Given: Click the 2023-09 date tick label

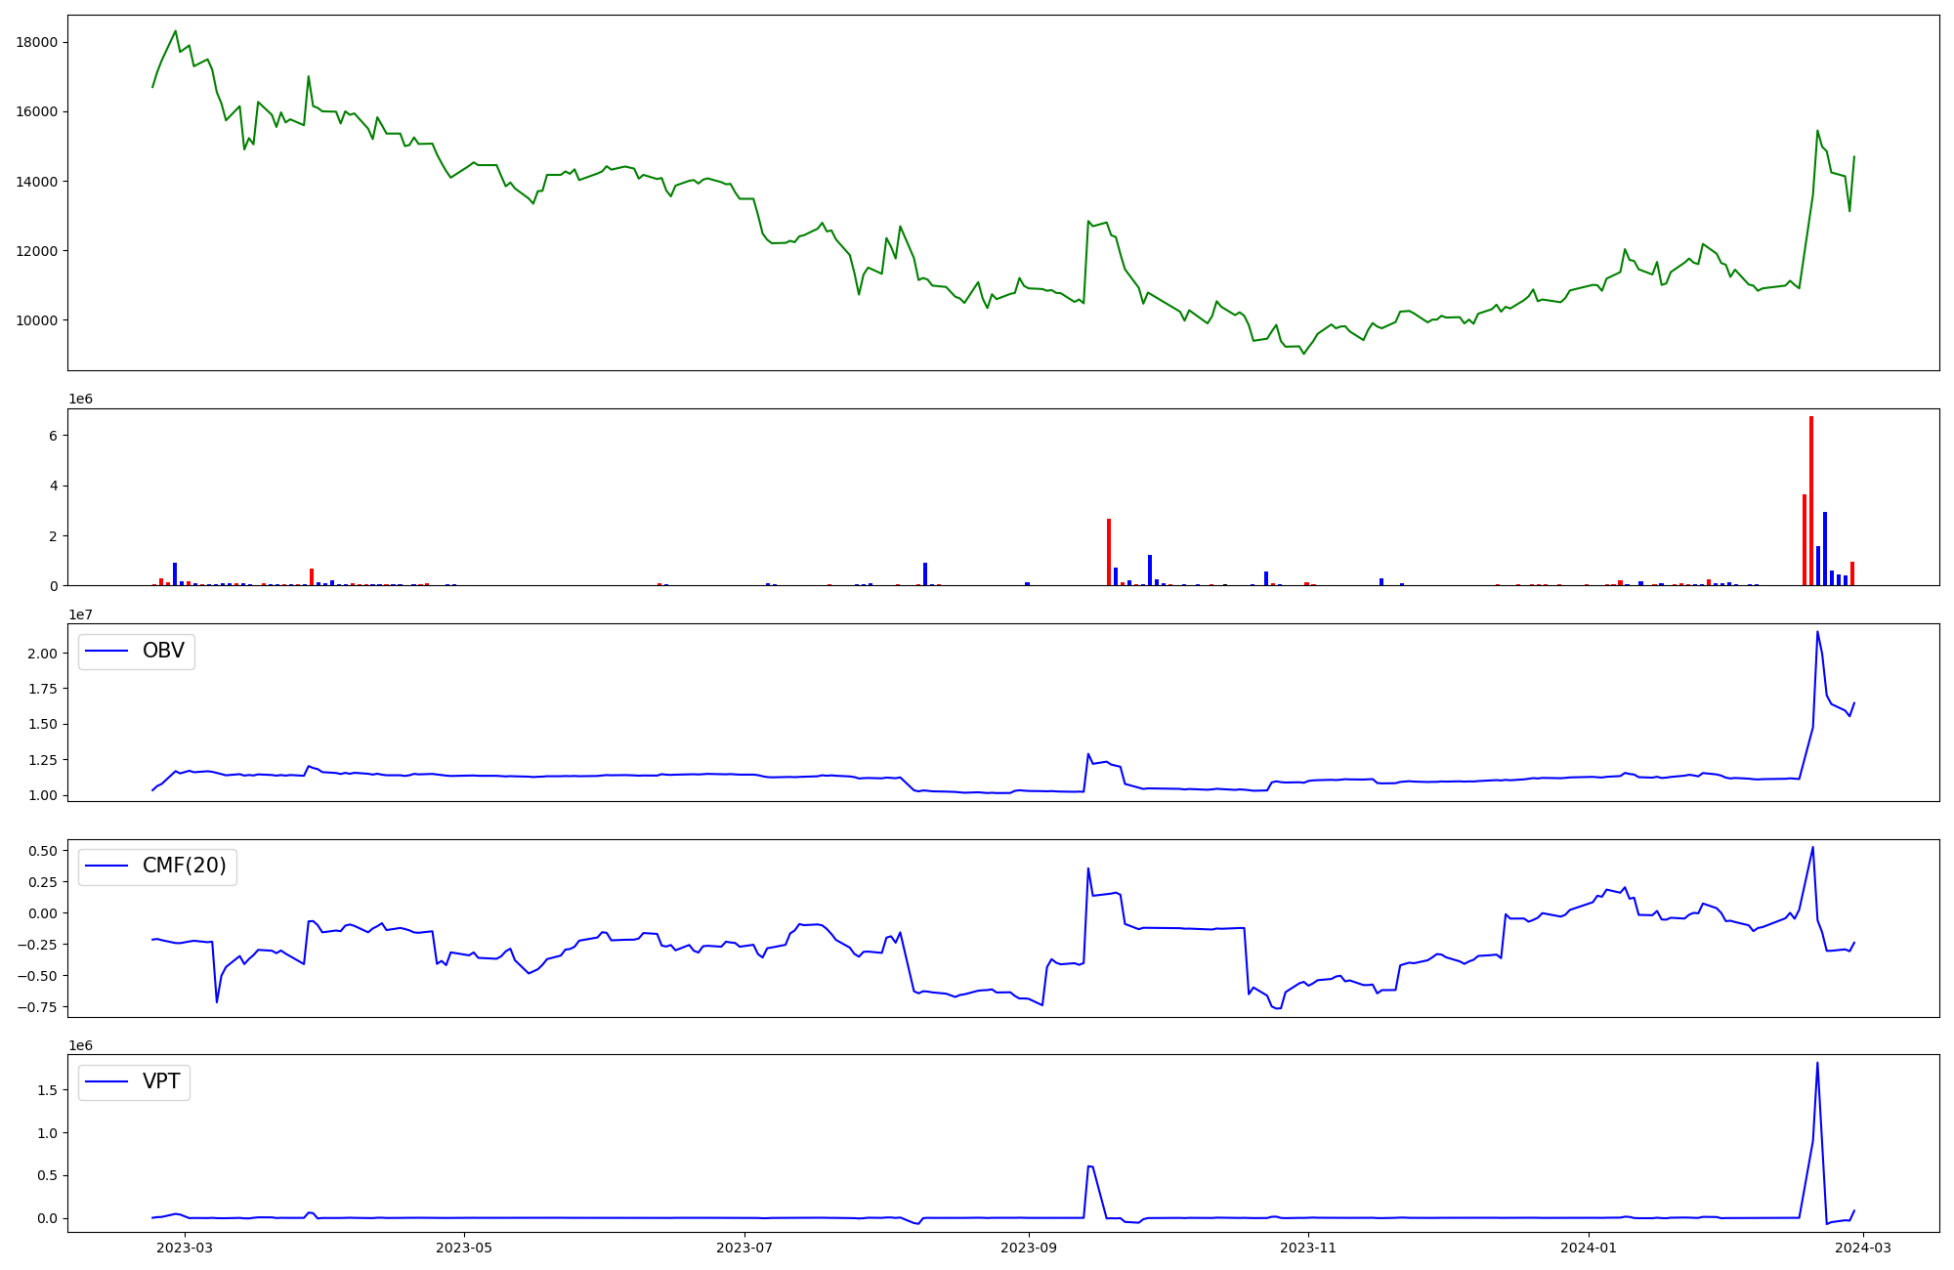Looking at the screenshot, I should (x=1029, y=1248).
